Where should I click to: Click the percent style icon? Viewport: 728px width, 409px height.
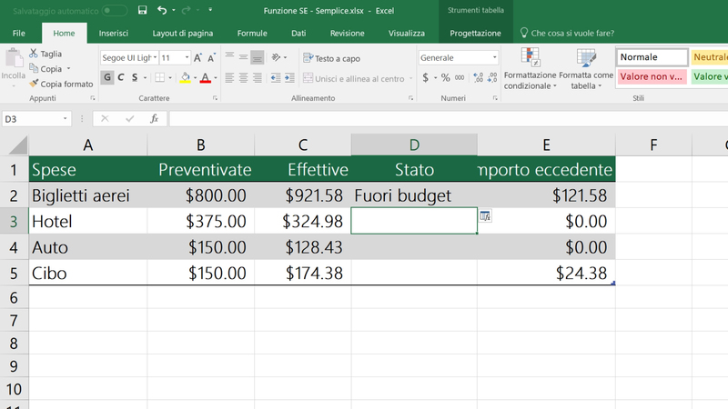click(446, 78)
